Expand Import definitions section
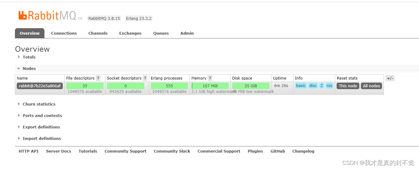This screenshot has width=419, height=169. tap(39, 138)
